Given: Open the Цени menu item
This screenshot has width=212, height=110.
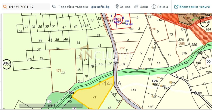Looking at the screenshot, I should point(144,7).
